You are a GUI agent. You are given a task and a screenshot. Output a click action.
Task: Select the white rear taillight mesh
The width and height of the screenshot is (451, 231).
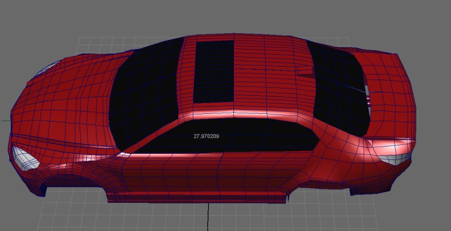pyautogui.click(x=395, y=159)
